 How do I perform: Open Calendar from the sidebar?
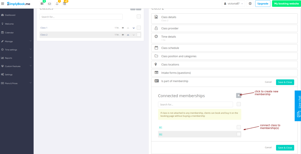9,33
